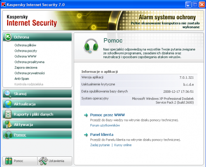Click the version value 7.0.1.321
The height and width of the screenshot is (167, 206).
187,78
